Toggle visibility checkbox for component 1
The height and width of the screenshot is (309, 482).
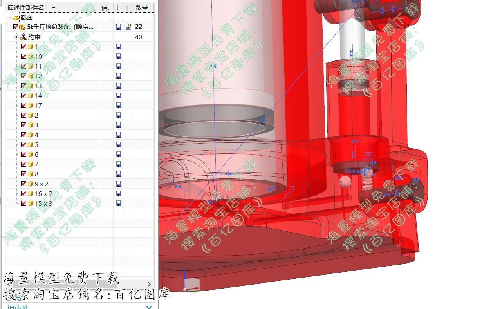pos(24,47)
